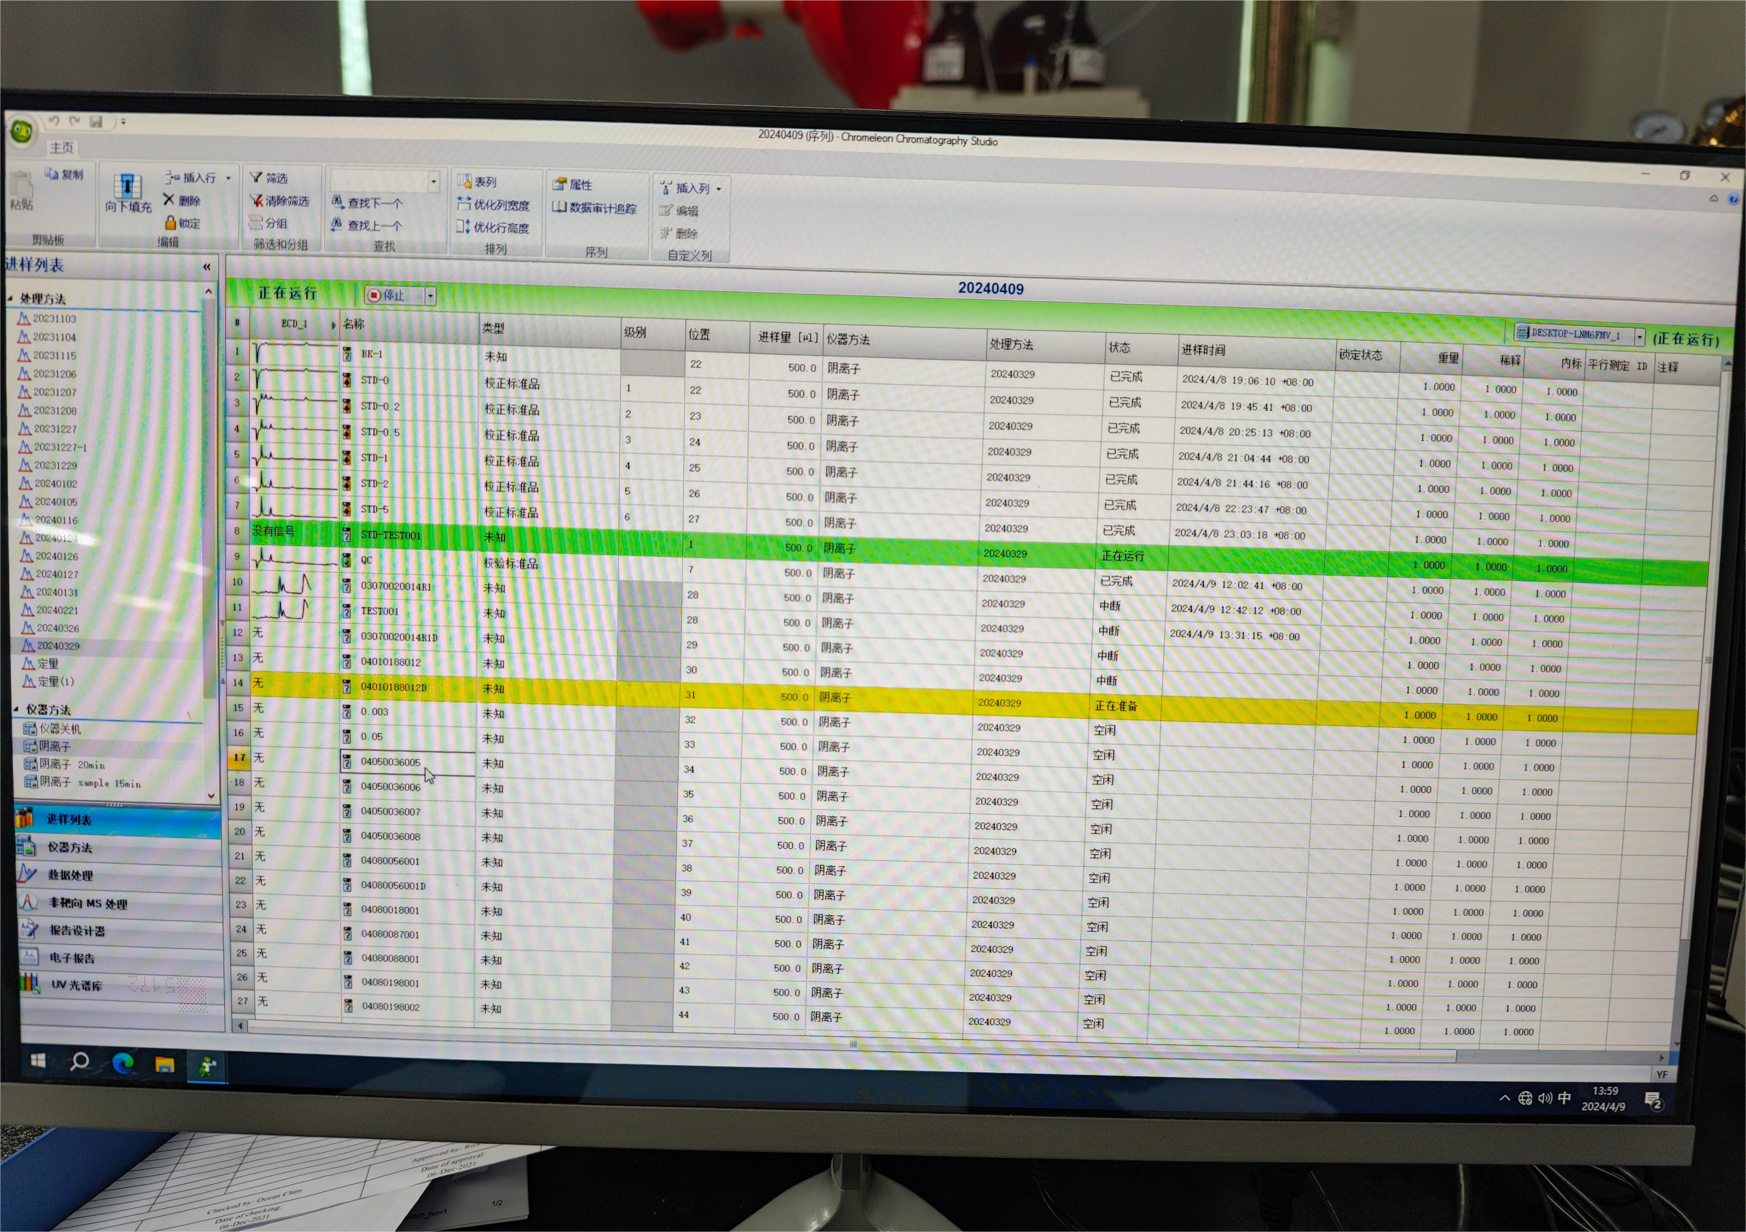Open the 主页 ribbon tab
The width and height of the screenshot is (1746, 1232).
[x=62, y=147]
